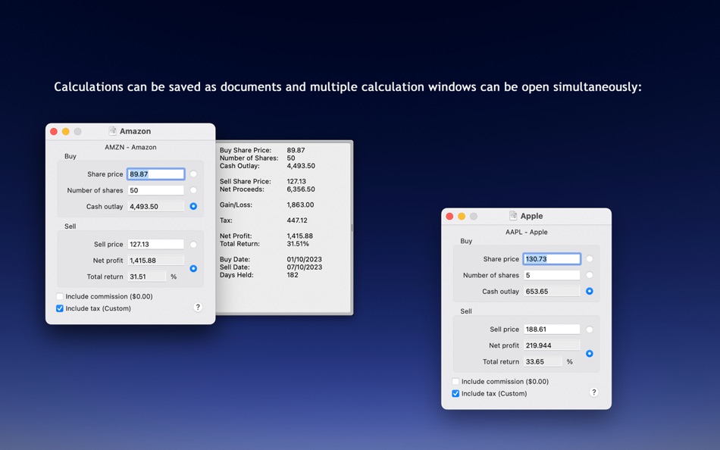
Task: Click Number of shares field showing 50
Action: (x=155, y=190)
